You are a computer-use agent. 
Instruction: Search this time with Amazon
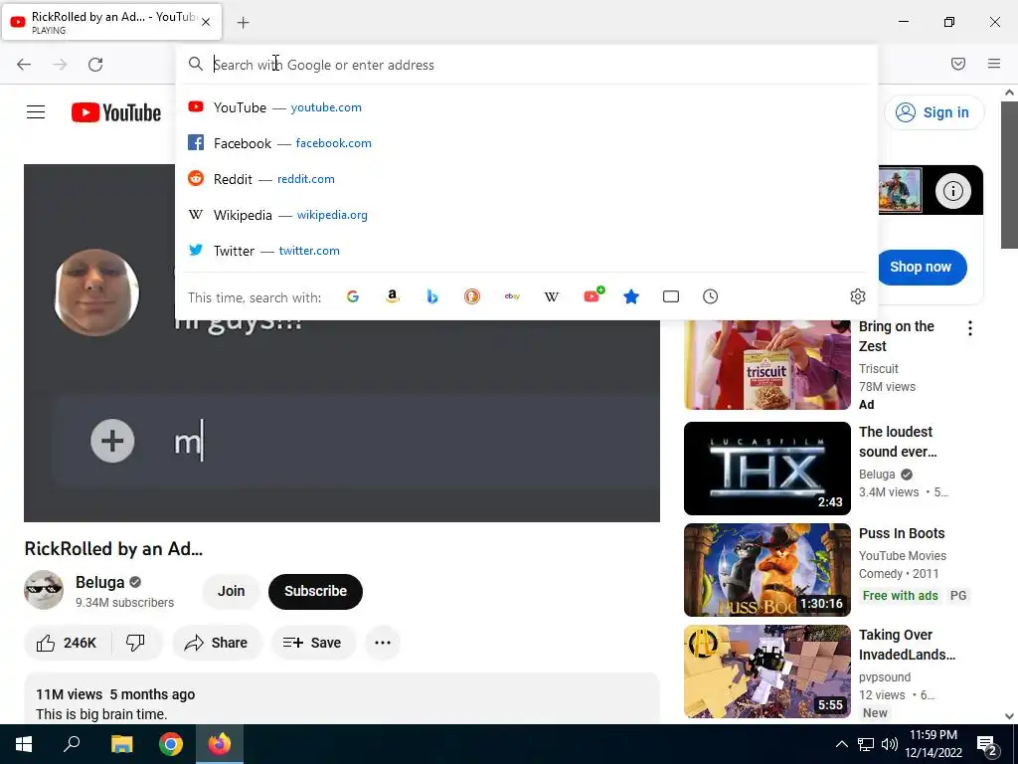(x=392, y=296)
